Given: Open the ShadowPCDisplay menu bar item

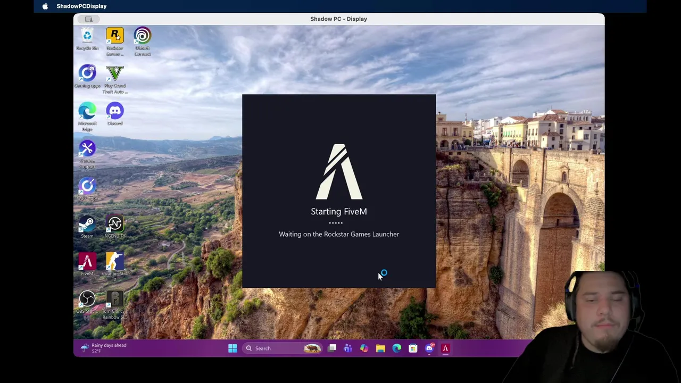Looking at the screenshot, I should [x=81, y=6].
